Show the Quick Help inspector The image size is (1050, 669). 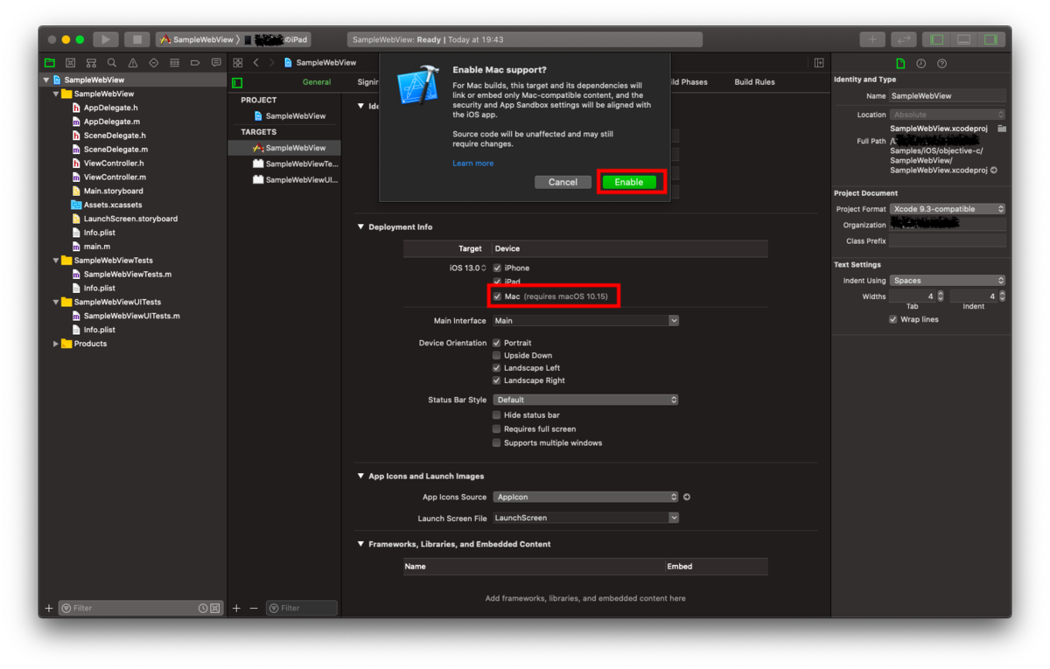tap(942, 63)
